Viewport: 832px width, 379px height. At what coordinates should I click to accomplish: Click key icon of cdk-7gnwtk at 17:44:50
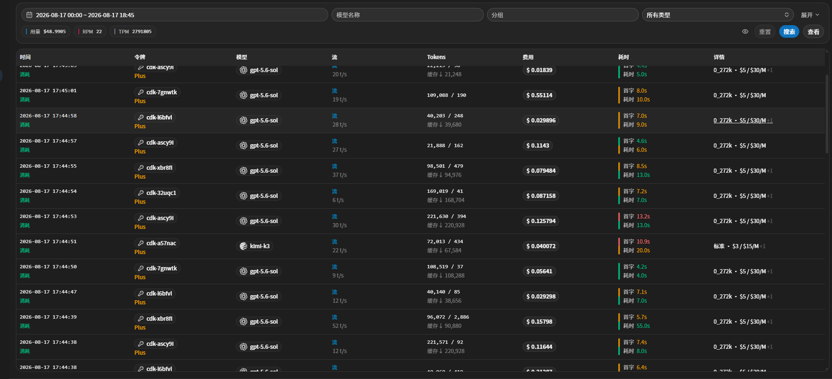point(141,268)
